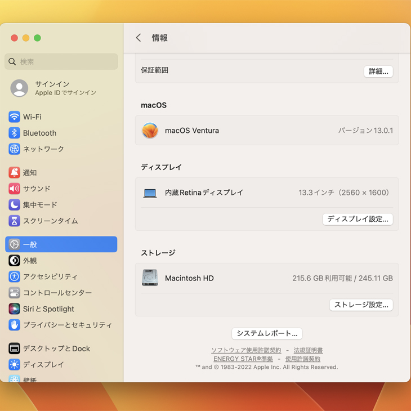The image size is (411, 411).
Task: Click the 通知 bell icon
Action: tap(14, 173)
